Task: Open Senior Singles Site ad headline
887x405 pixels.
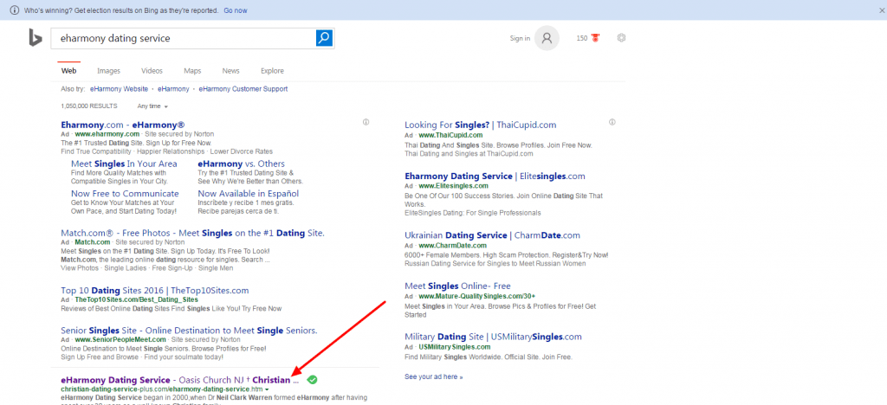Action: click(x=189, y=330)
